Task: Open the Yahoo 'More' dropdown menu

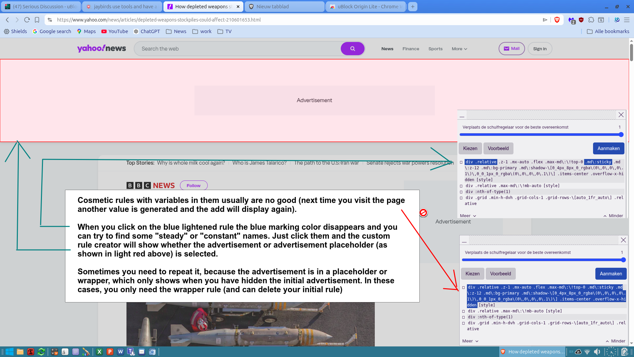Action: [x=459, y=49]
